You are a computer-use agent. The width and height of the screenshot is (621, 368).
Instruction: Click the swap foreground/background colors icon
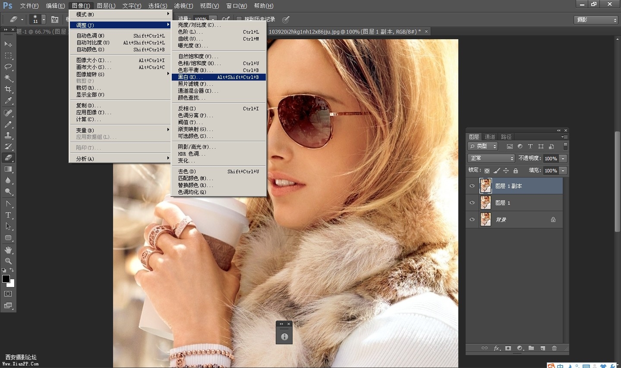[x=12, y=270]
